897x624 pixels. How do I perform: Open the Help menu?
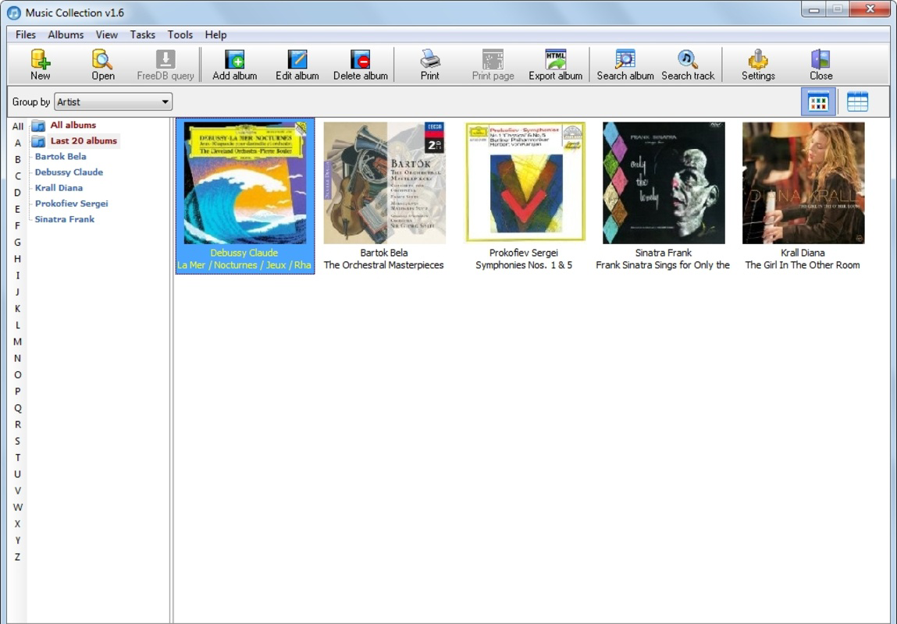coord(215,35)
